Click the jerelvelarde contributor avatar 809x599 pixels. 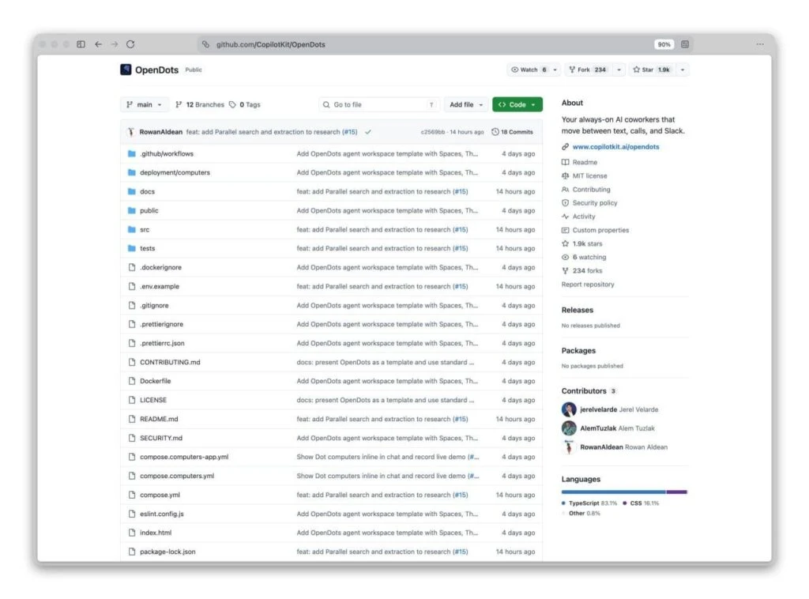tap(569, 409)
